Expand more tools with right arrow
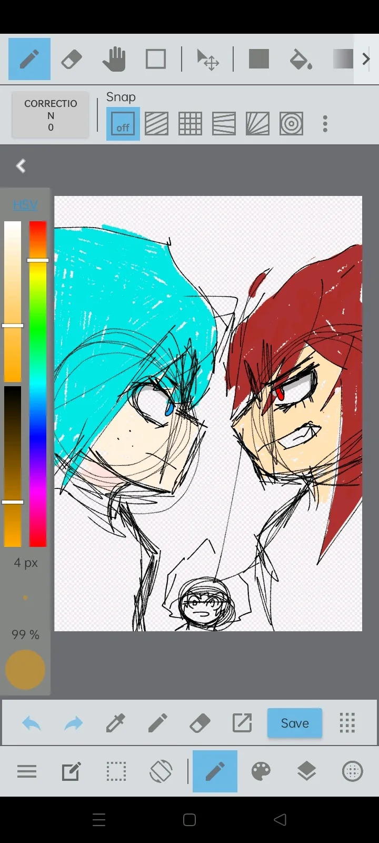Screen dimensions: 379x843 (x=366, y=59)
